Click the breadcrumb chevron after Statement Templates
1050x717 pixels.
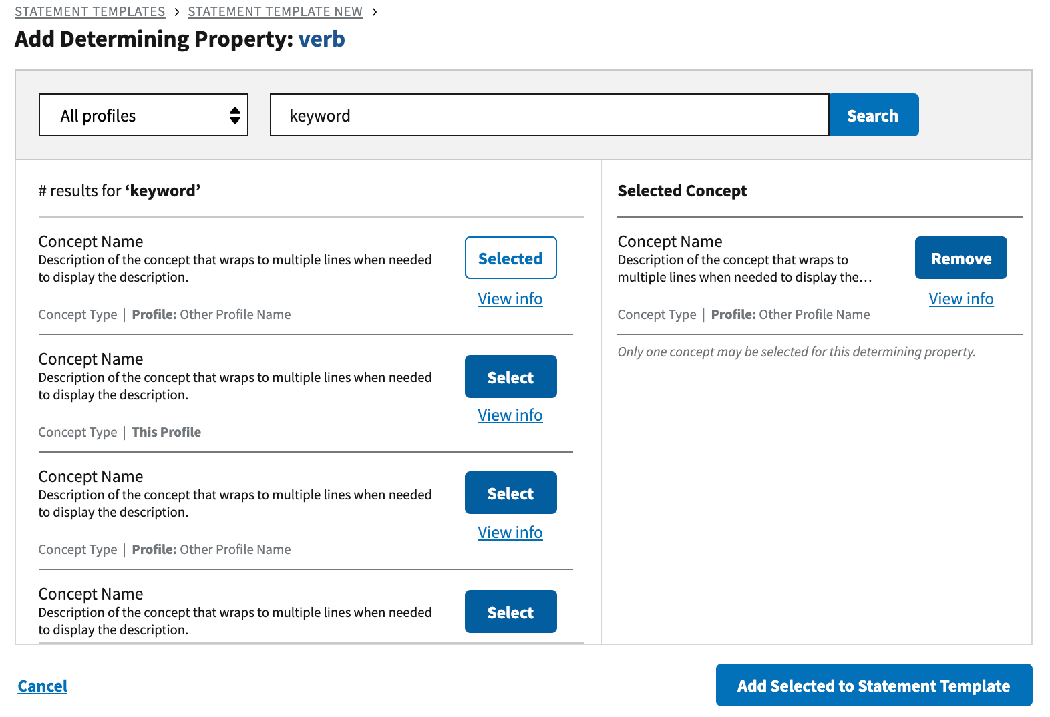click(177, 12)
